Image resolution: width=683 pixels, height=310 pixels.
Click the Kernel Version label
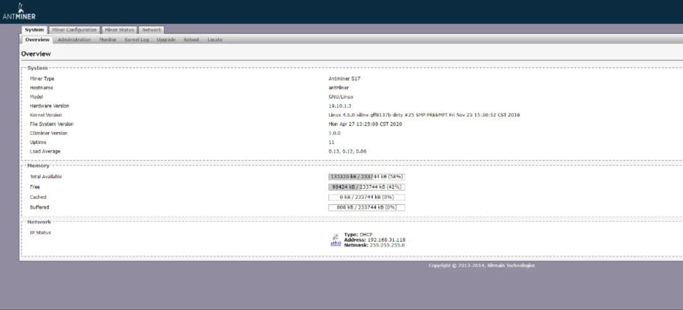point(46,115)
